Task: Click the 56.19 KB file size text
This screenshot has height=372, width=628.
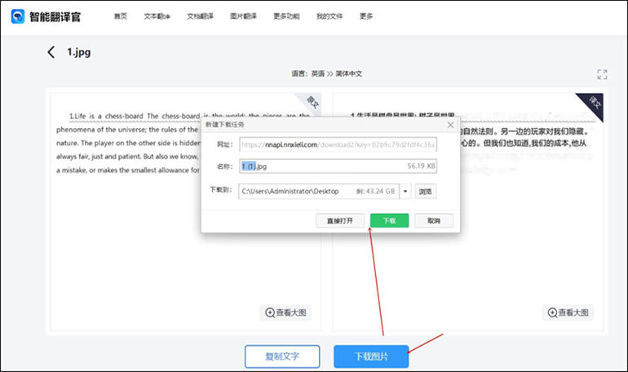Action: point(421,166)
